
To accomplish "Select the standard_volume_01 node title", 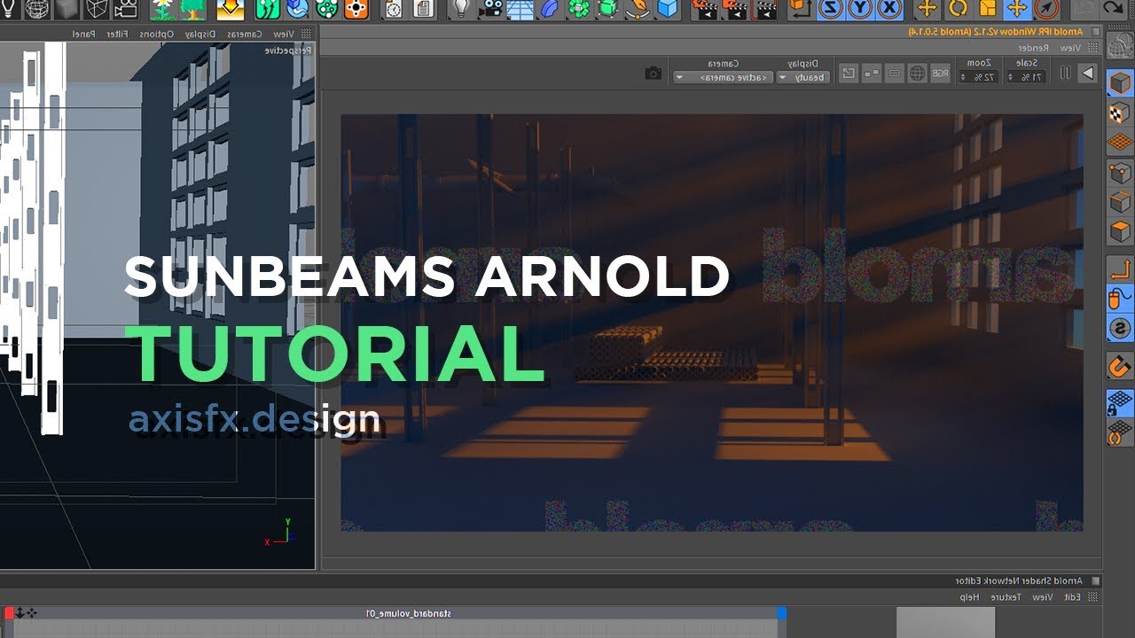I will coord(409,613).
